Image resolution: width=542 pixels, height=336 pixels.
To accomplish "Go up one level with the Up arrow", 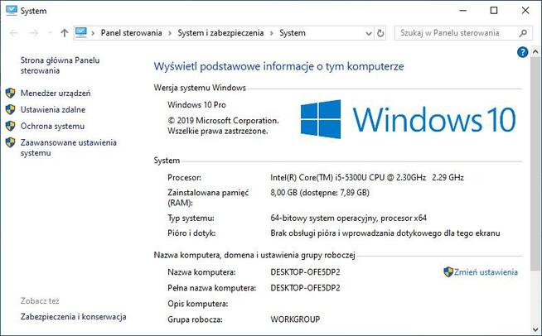I will [65, 33].
